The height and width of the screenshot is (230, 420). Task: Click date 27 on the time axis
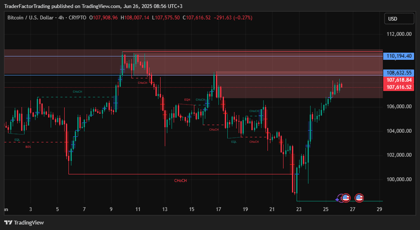(352, 209)
